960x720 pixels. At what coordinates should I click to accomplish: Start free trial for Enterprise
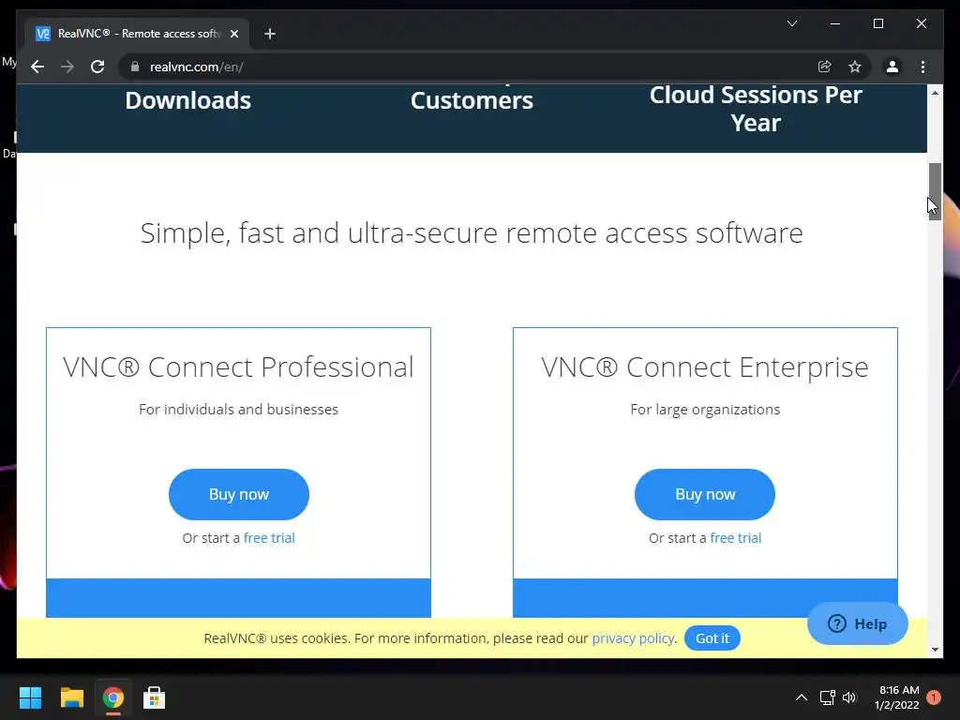[x=735, y=537]
